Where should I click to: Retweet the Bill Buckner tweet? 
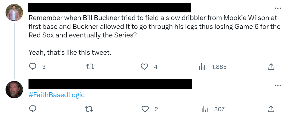[x=90, y=67]
